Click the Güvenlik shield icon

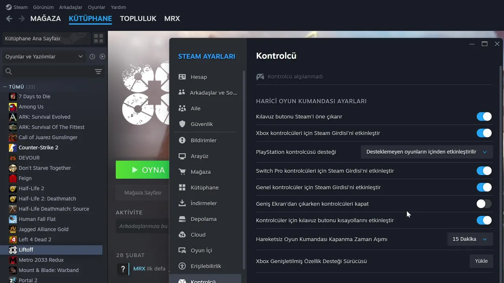click(182, 124)
